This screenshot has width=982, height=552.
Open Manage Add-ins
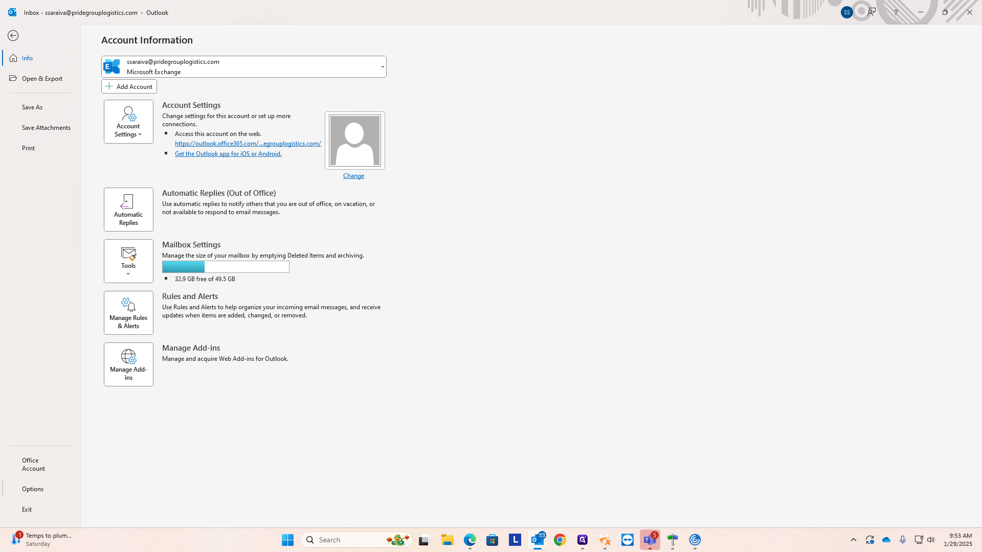click(128, 364)
